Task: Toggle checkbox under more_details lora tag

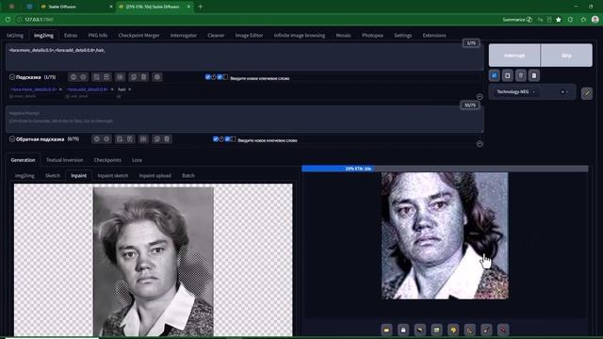Action: 11,96
